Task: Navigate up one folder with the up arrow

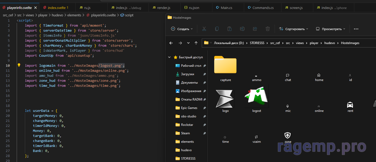Action: tap(196, 43)
